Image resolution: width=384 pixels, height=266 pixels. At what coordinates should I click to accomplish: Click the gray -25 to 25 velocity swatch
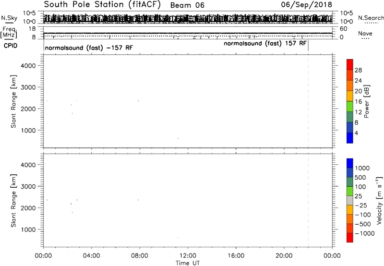coord(350,201)
